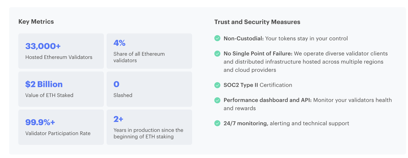Click the Key Metrics heading

tap(36, 22)
